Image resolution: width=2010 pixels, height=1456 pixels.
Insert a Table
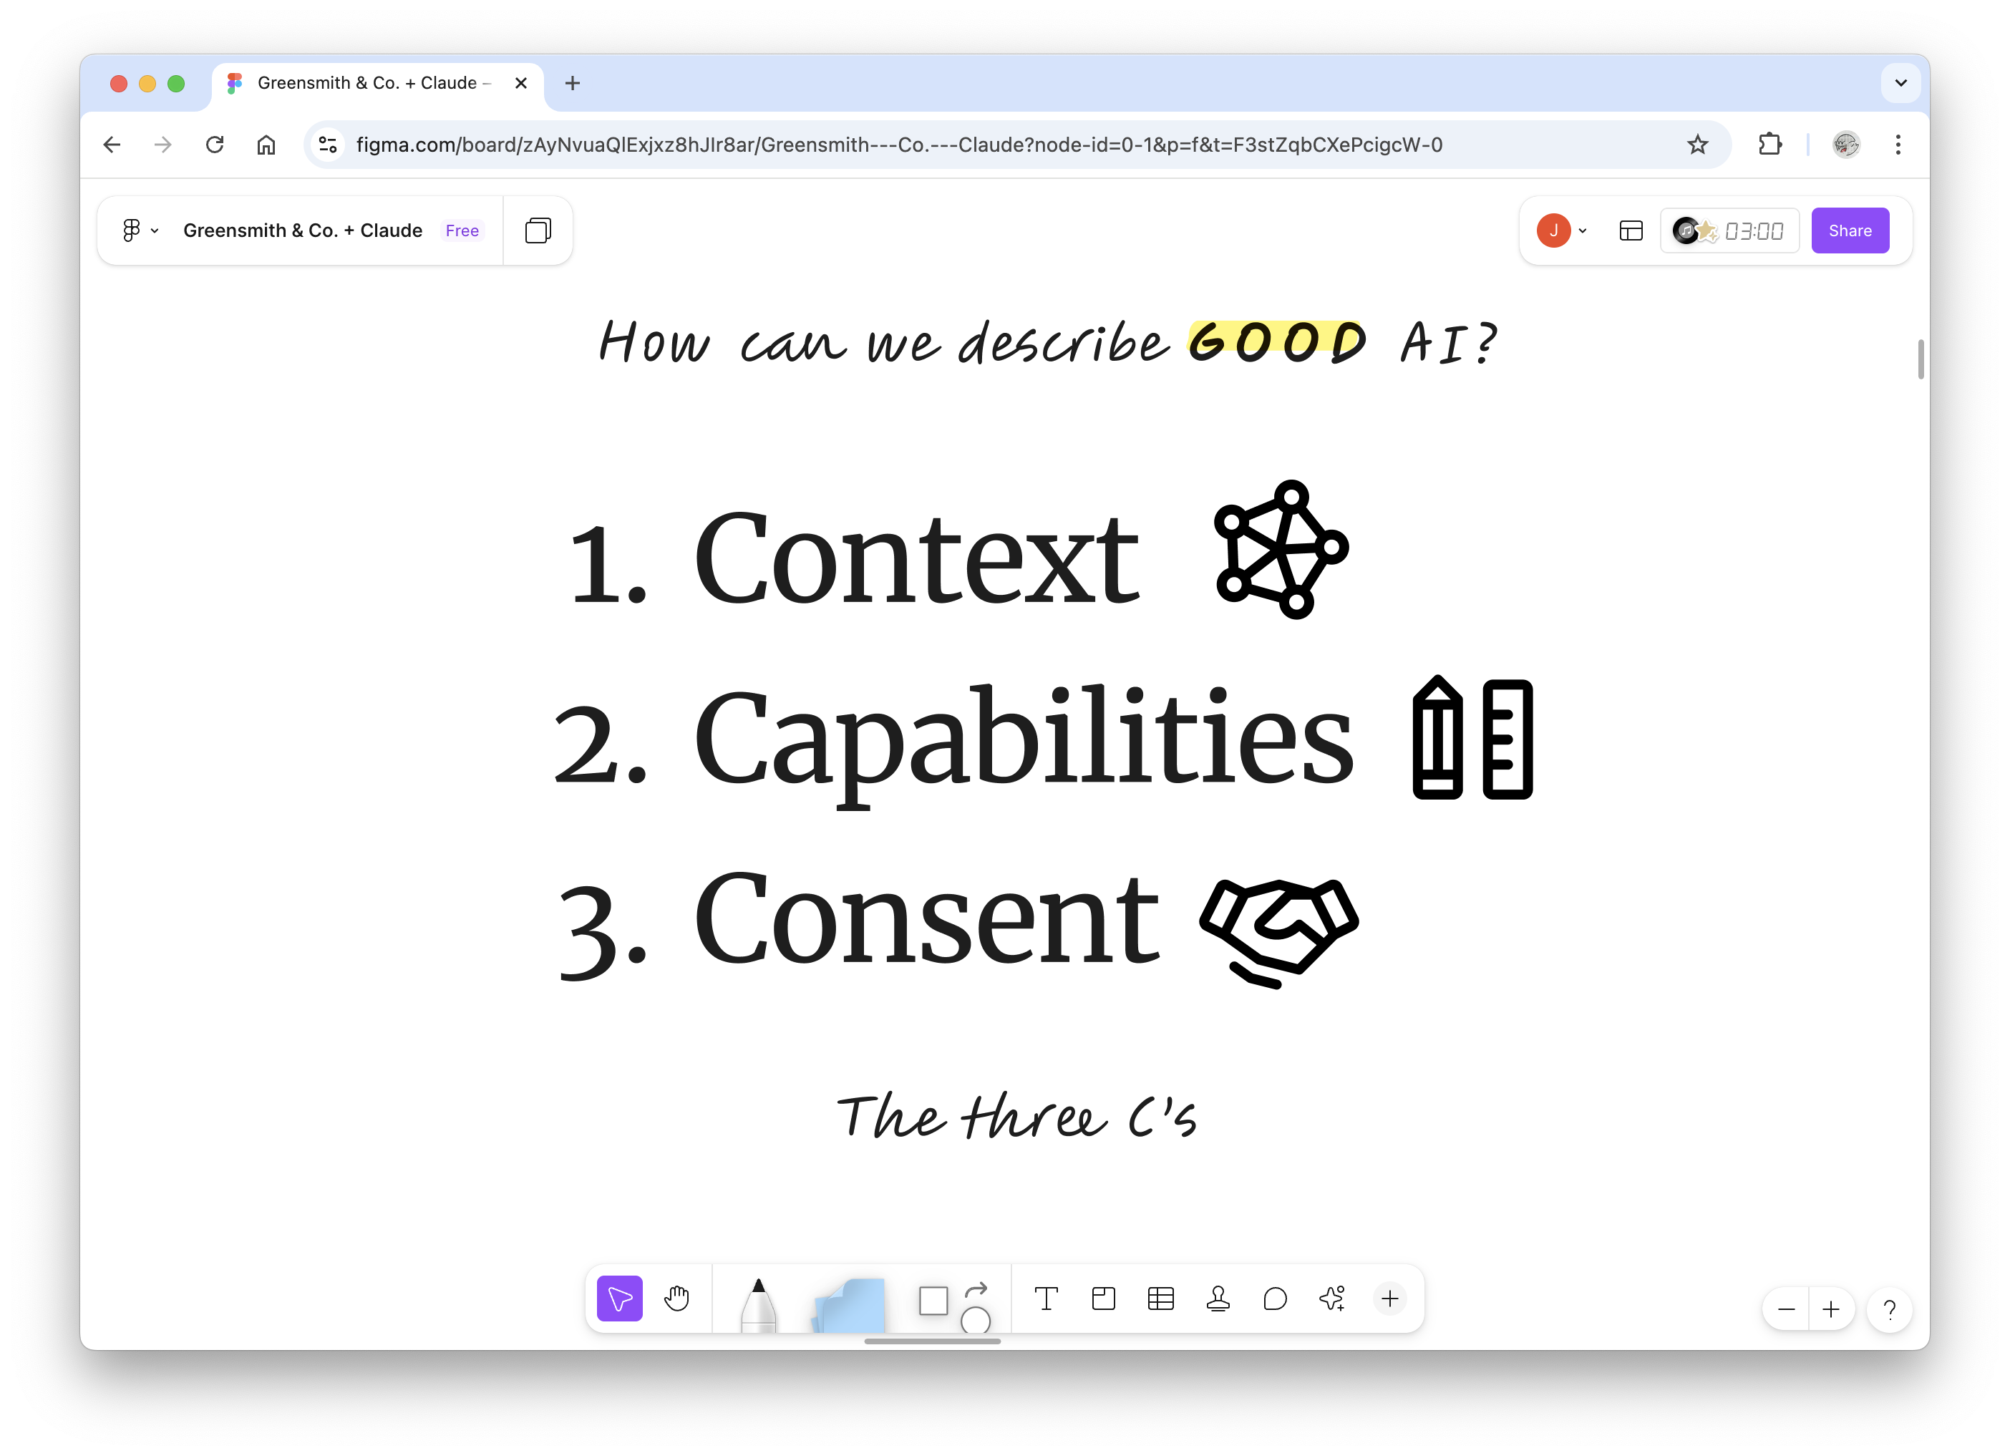pyautogui.click(x=1161, y=1299)
